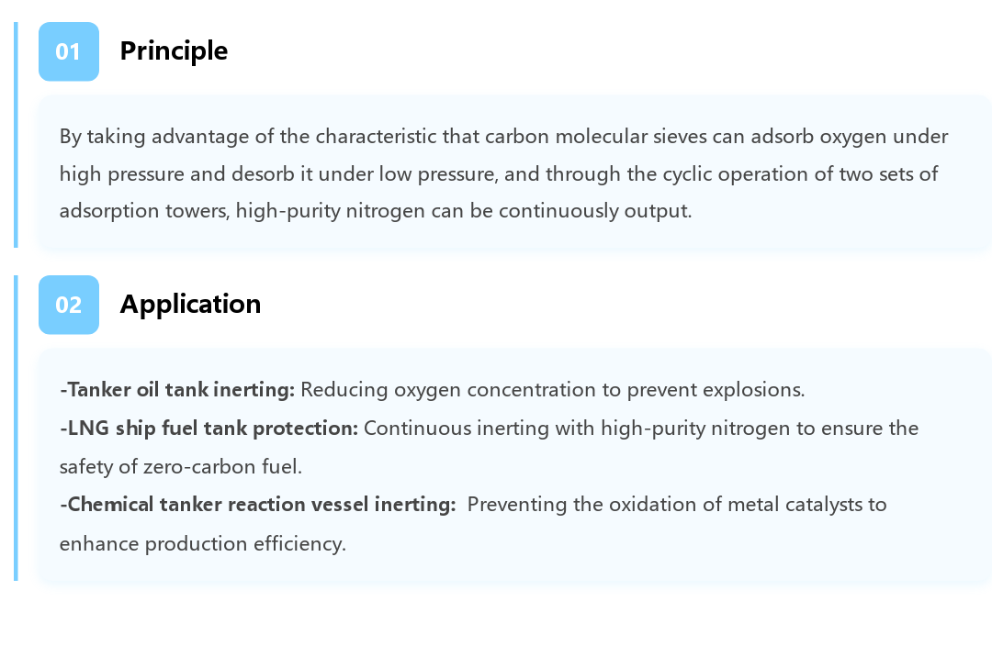This screenshot has width=992, height=646.
Task: Click the vertical blue bar beside Principle
Action: [x=16, y=135]
